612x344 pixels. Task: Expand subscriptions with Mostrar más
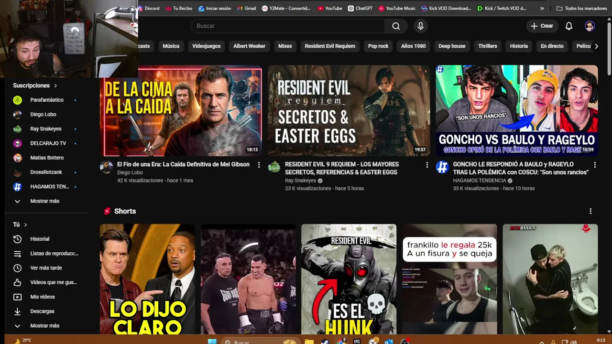(44, 201)
